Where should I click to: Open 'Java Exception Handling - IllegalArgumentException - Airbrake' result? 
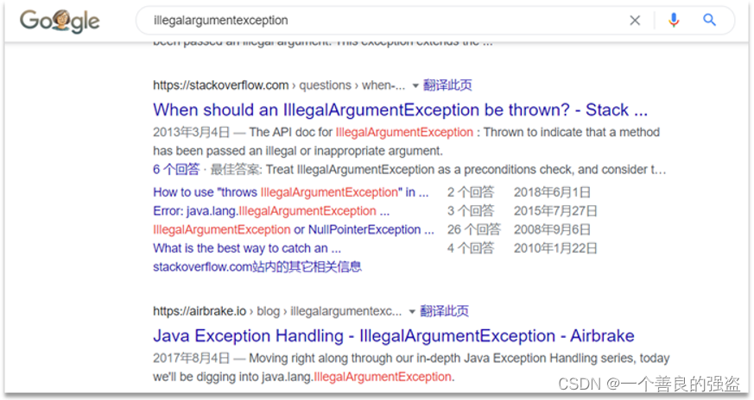(393, 335)
